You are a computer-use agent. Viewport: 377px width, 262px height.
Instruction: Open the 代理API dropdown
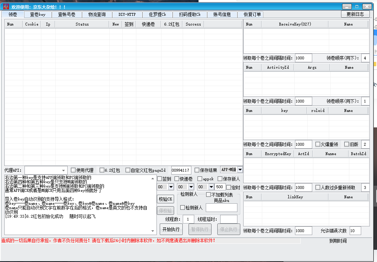point(64,170)
